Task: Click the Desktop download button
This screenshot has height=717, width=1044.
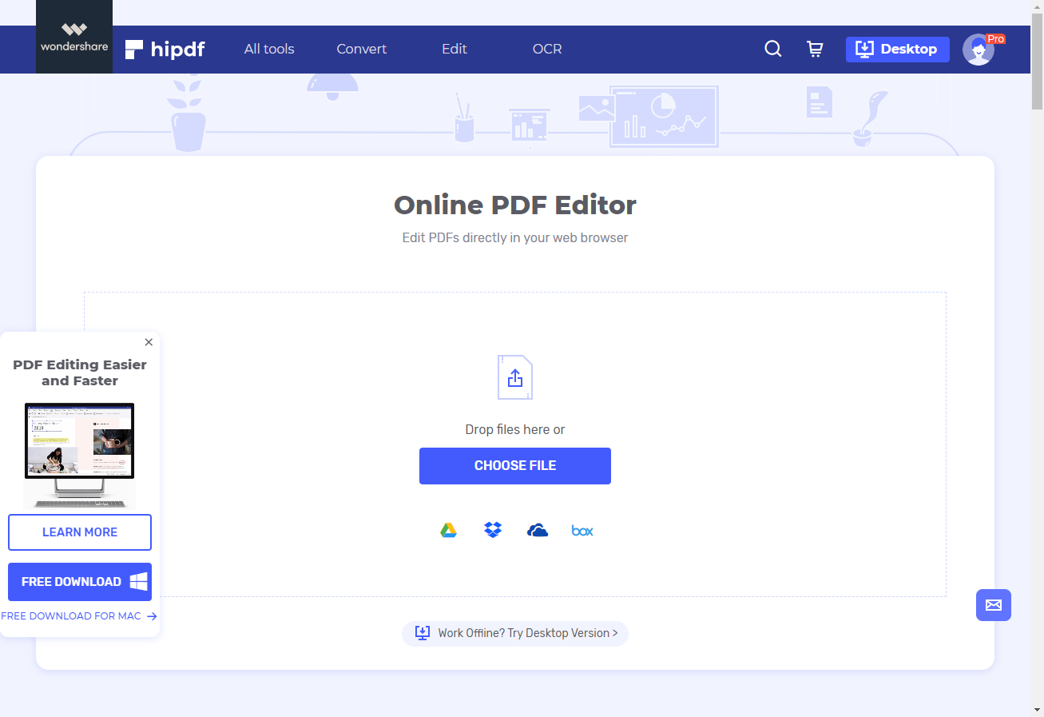Action: coord(898,50)
